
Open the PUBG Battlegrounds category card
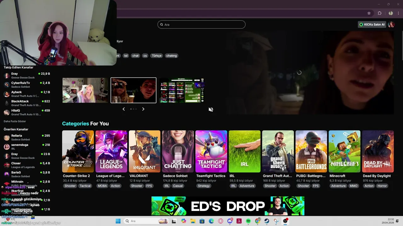click(311, 151)
